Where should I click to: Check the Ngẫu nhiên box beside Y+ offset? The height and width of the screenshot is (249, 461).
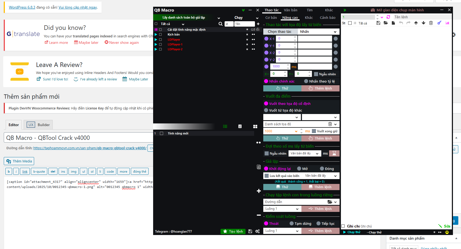[x=316, y=74]
